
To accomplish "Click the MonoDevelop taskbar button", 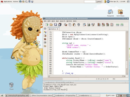I will click(x=17, y=95).
